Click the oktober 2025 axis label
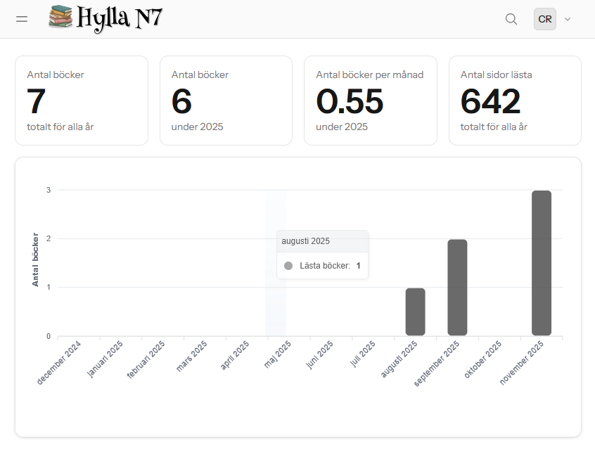The image size is (595, 462). pos(485,359)
